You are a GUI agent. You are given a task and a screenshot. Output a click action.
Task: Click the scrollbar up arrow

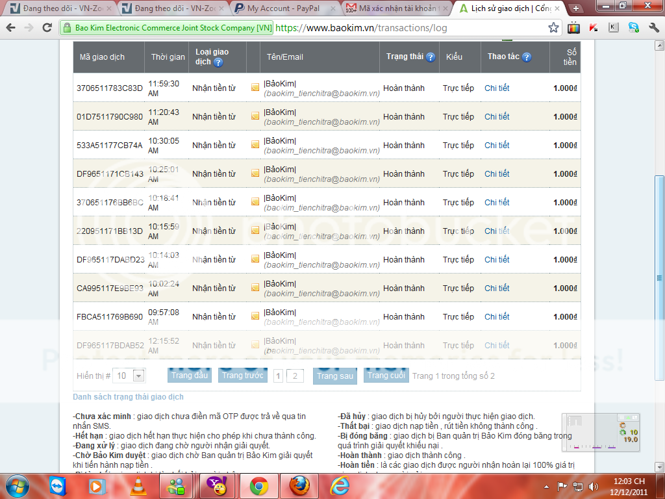pyautogui.click(x=659, y=45)
